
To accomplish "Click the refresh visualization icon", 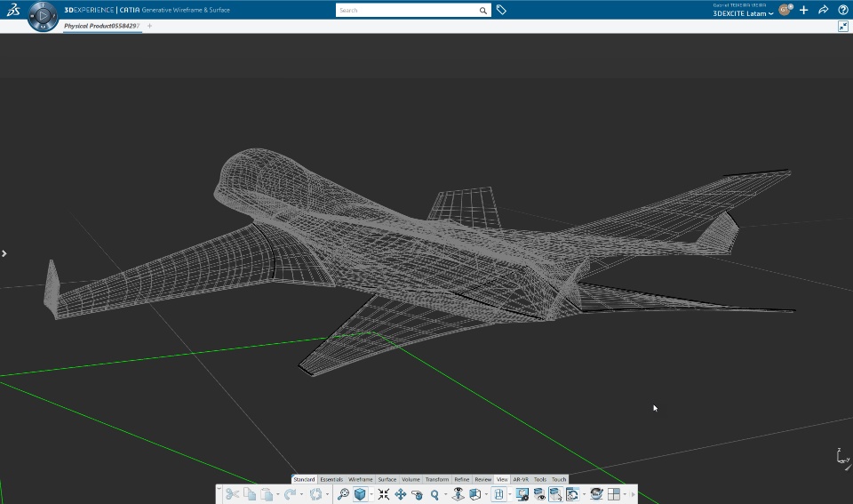I will 572,494.
